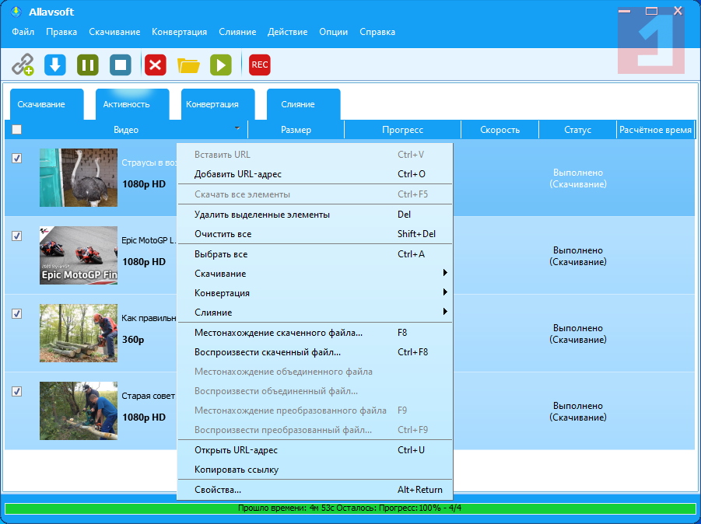Uncheck the ostrich video checkbox
This screenshot has width=701, height=524.
tap(16, 158)
